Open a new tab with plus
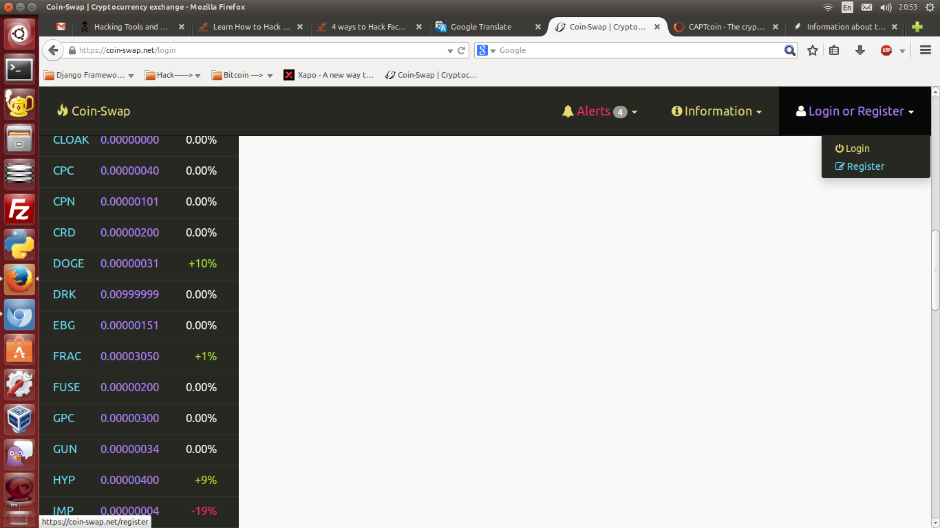The height and width of the screenshot is (528, 940). [x=917, y=27]
